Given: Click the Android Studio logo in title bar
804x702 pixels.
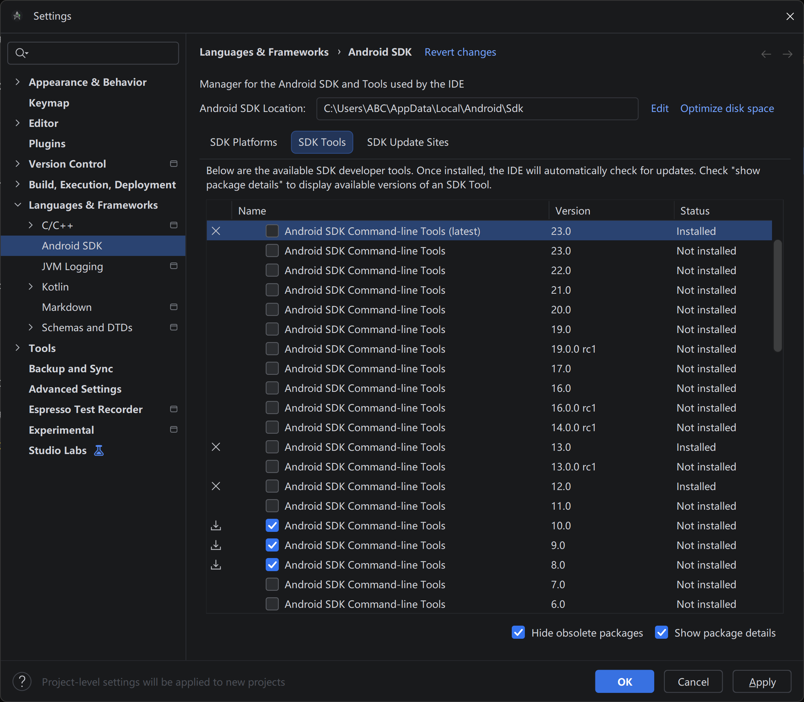Looking at the screenshot, I should [17, 16].
